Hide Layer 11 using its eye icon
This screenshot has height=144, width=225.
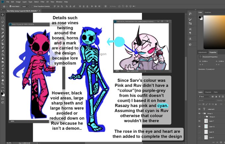tap(200, 126)
